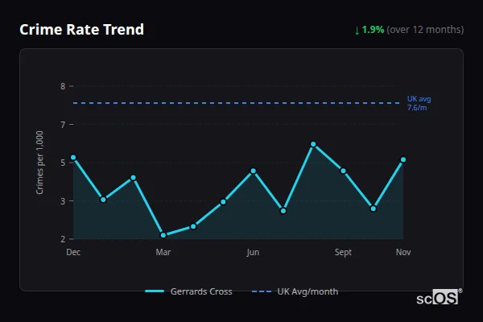Click the April data point
The width and height of the screenshot is (483, 322).
click(193, 226)
